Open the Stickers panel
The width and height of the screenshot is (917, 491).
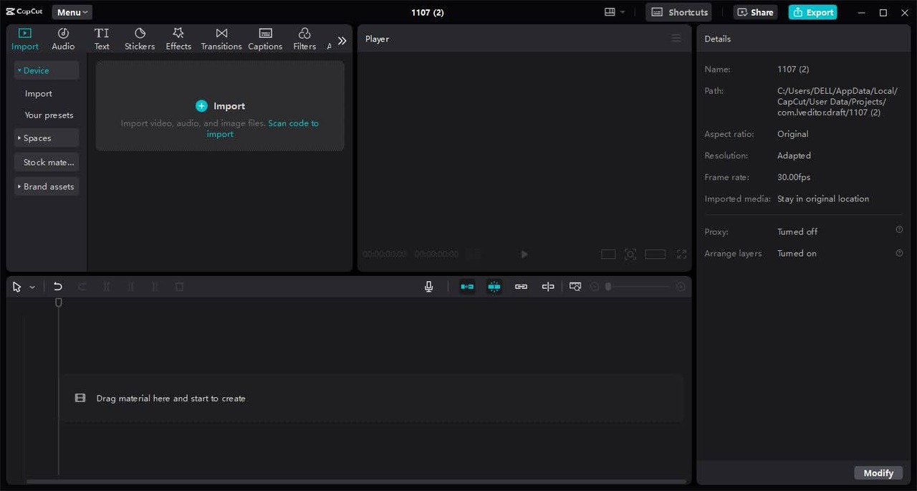pyautogui.click(x=139, y=38)
